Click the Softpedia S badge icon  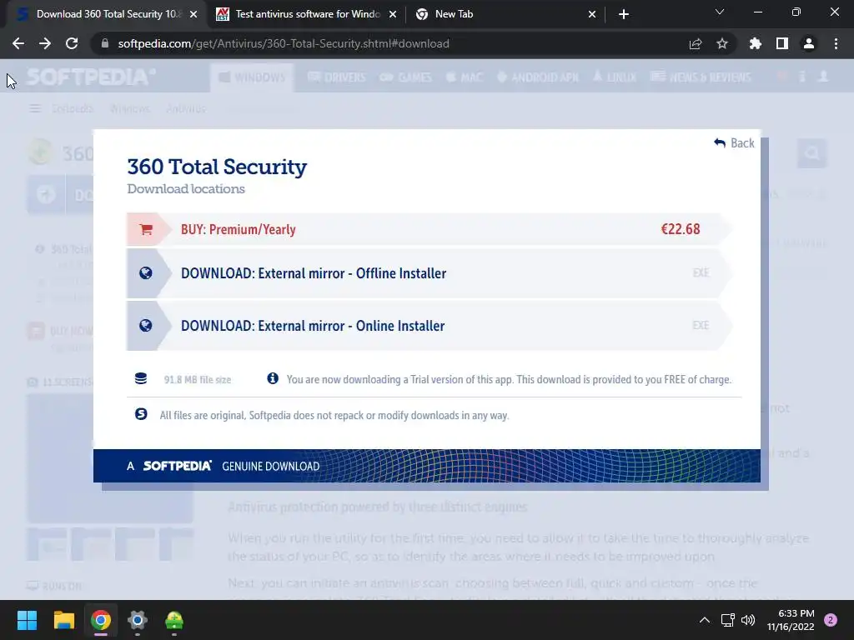(x=141, y=414)
